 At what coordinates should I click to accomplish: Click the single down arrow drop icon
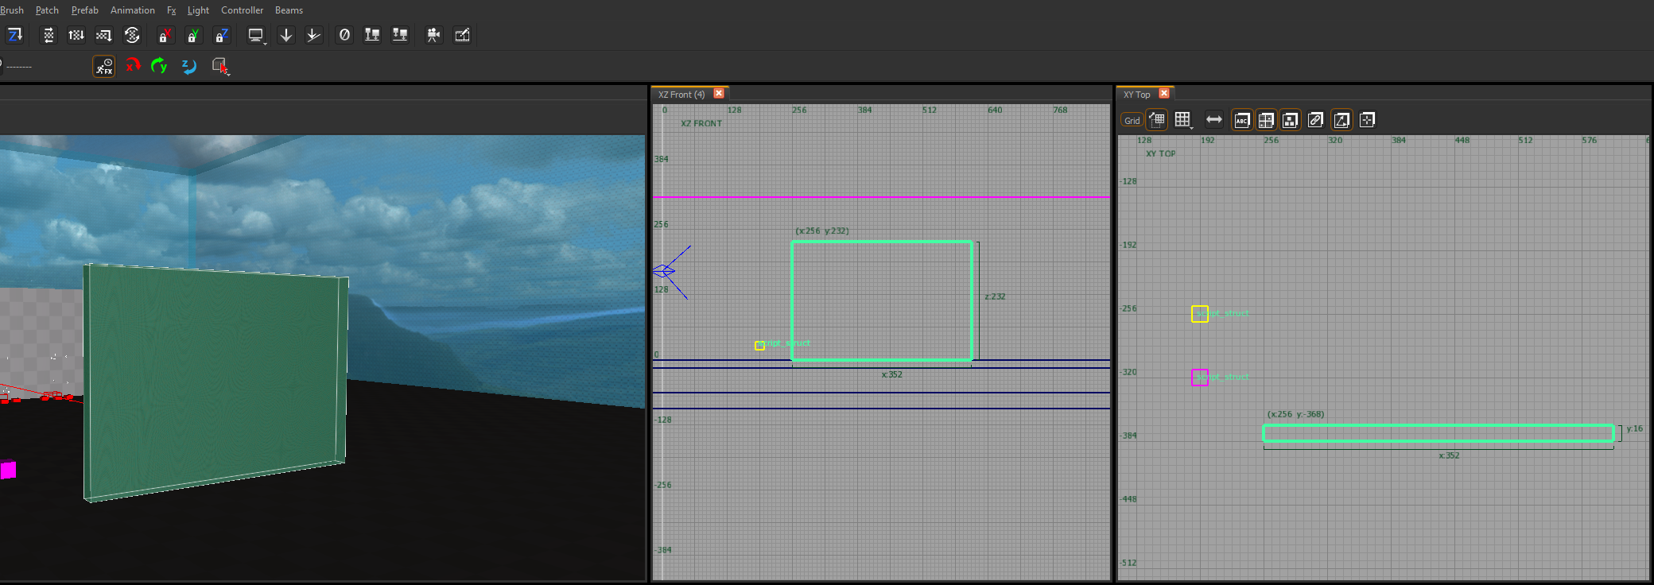pos(286,35)
